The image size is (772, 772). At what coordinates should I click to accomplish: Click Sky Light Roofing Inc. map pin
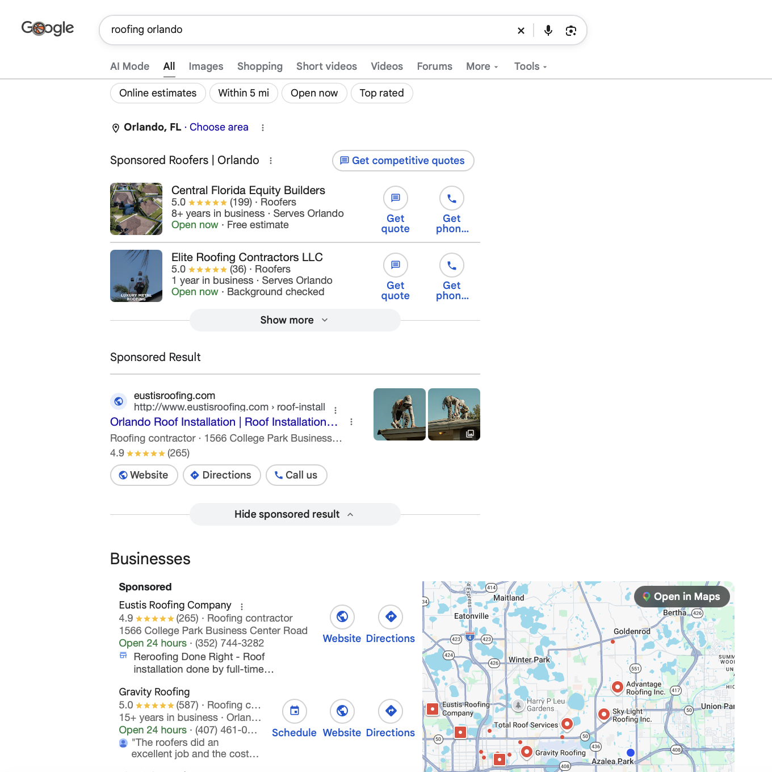click(604, 714)
